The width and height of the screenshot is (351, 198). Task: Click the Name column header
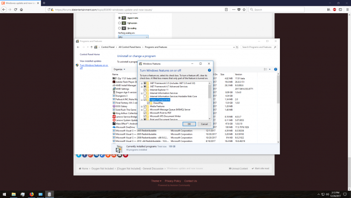click(x=115, y=74)
